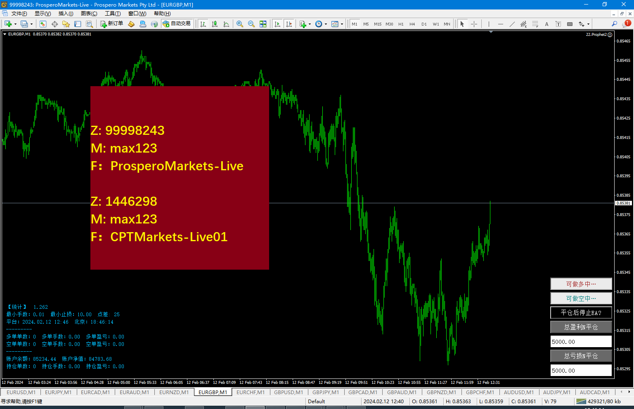Screen dimensions: 634x409
Task: Select the D1 timeframe
Action: (424, 24)
